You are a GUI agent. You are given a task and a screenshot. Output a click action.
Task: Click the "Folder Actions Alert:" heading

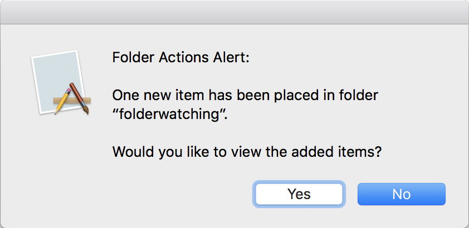pyautogui.click(x=181, y=58)
